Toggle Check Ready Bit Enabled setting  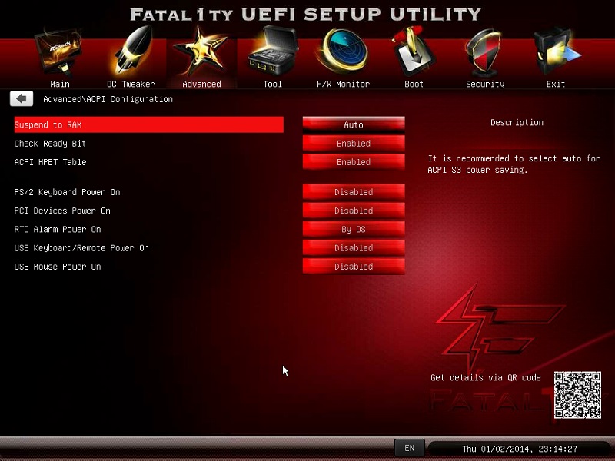[x=354, y=144]
